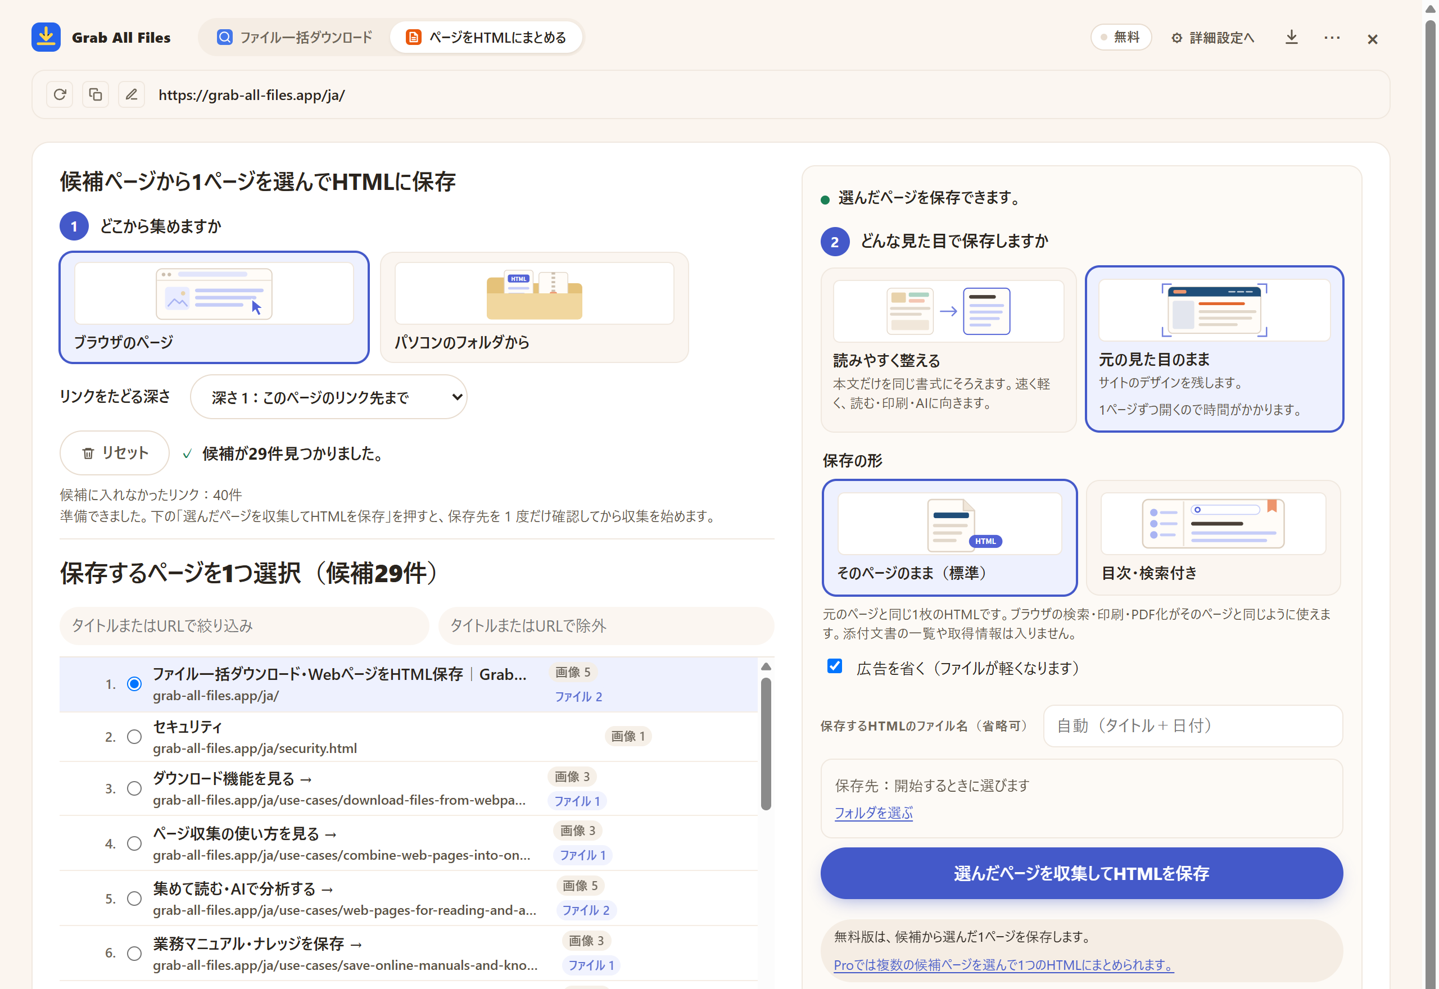1439x989 pixels.
Task: Select 目次・検索付き save format
Action: 1214,538
